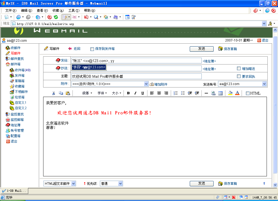Align text left
Image resolution: width=278 pixels, height=201 pixels.
152,93
